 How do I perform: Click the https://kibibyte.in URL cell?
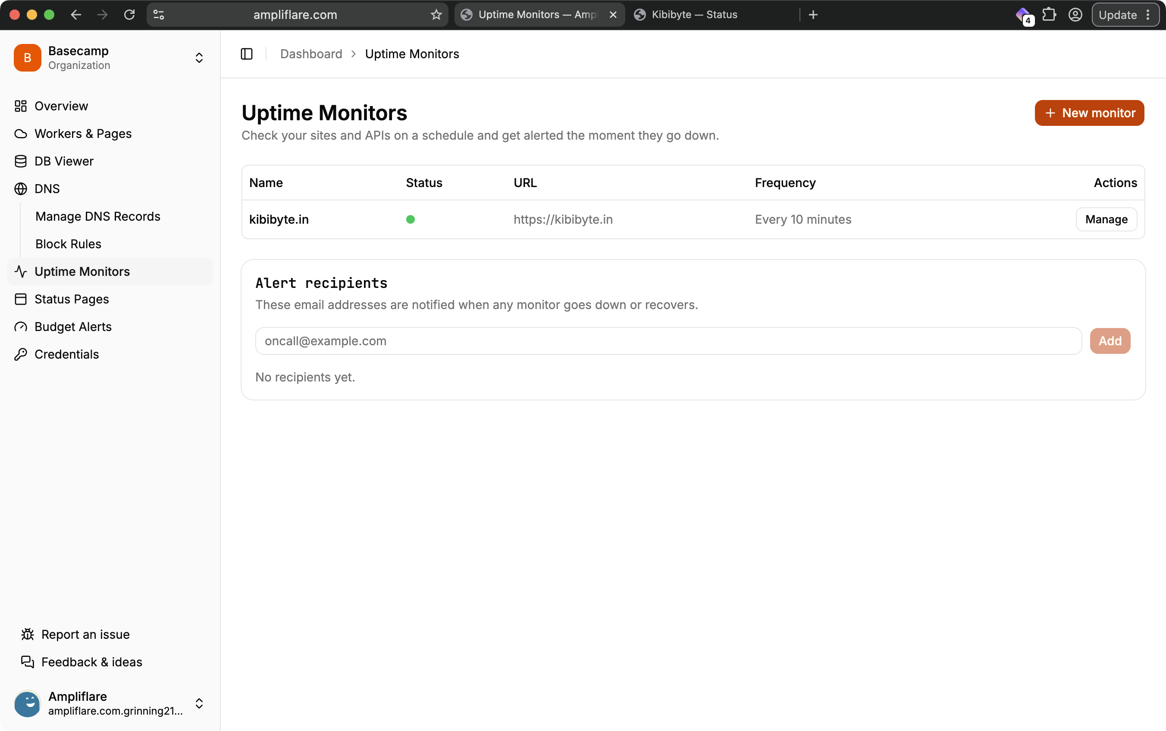pyautogui.click(x=563, y=219)
